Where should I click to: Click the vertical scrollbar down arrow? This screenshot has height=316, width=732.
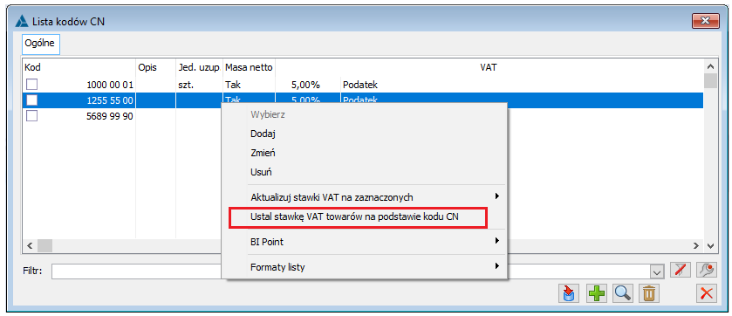click(710, 245)
